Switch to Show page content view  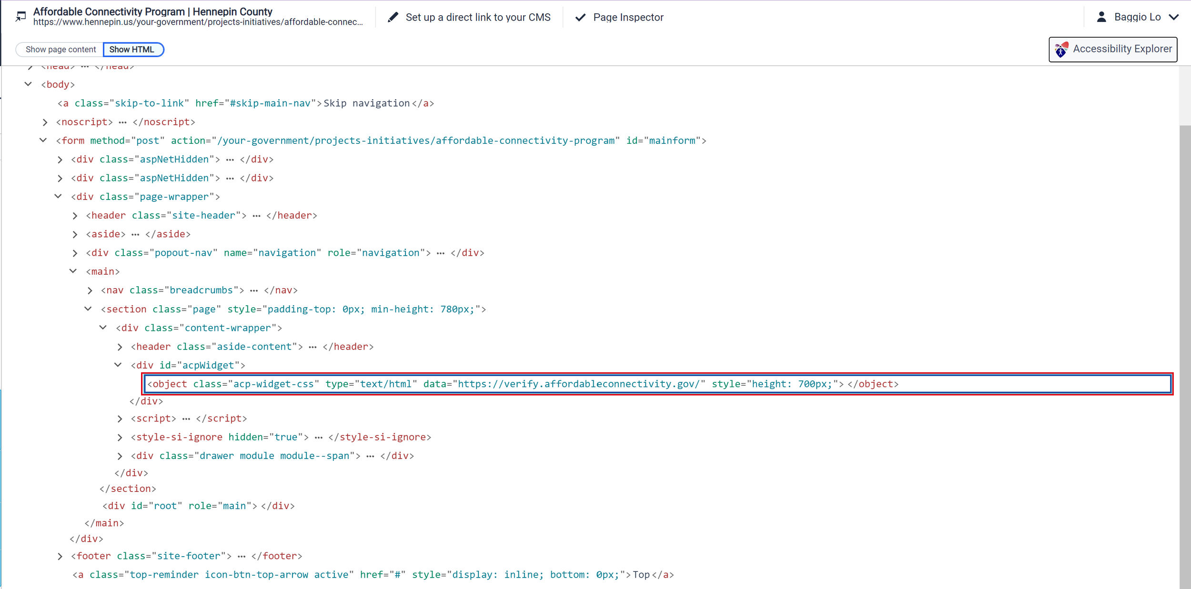[x=61, y=50]
